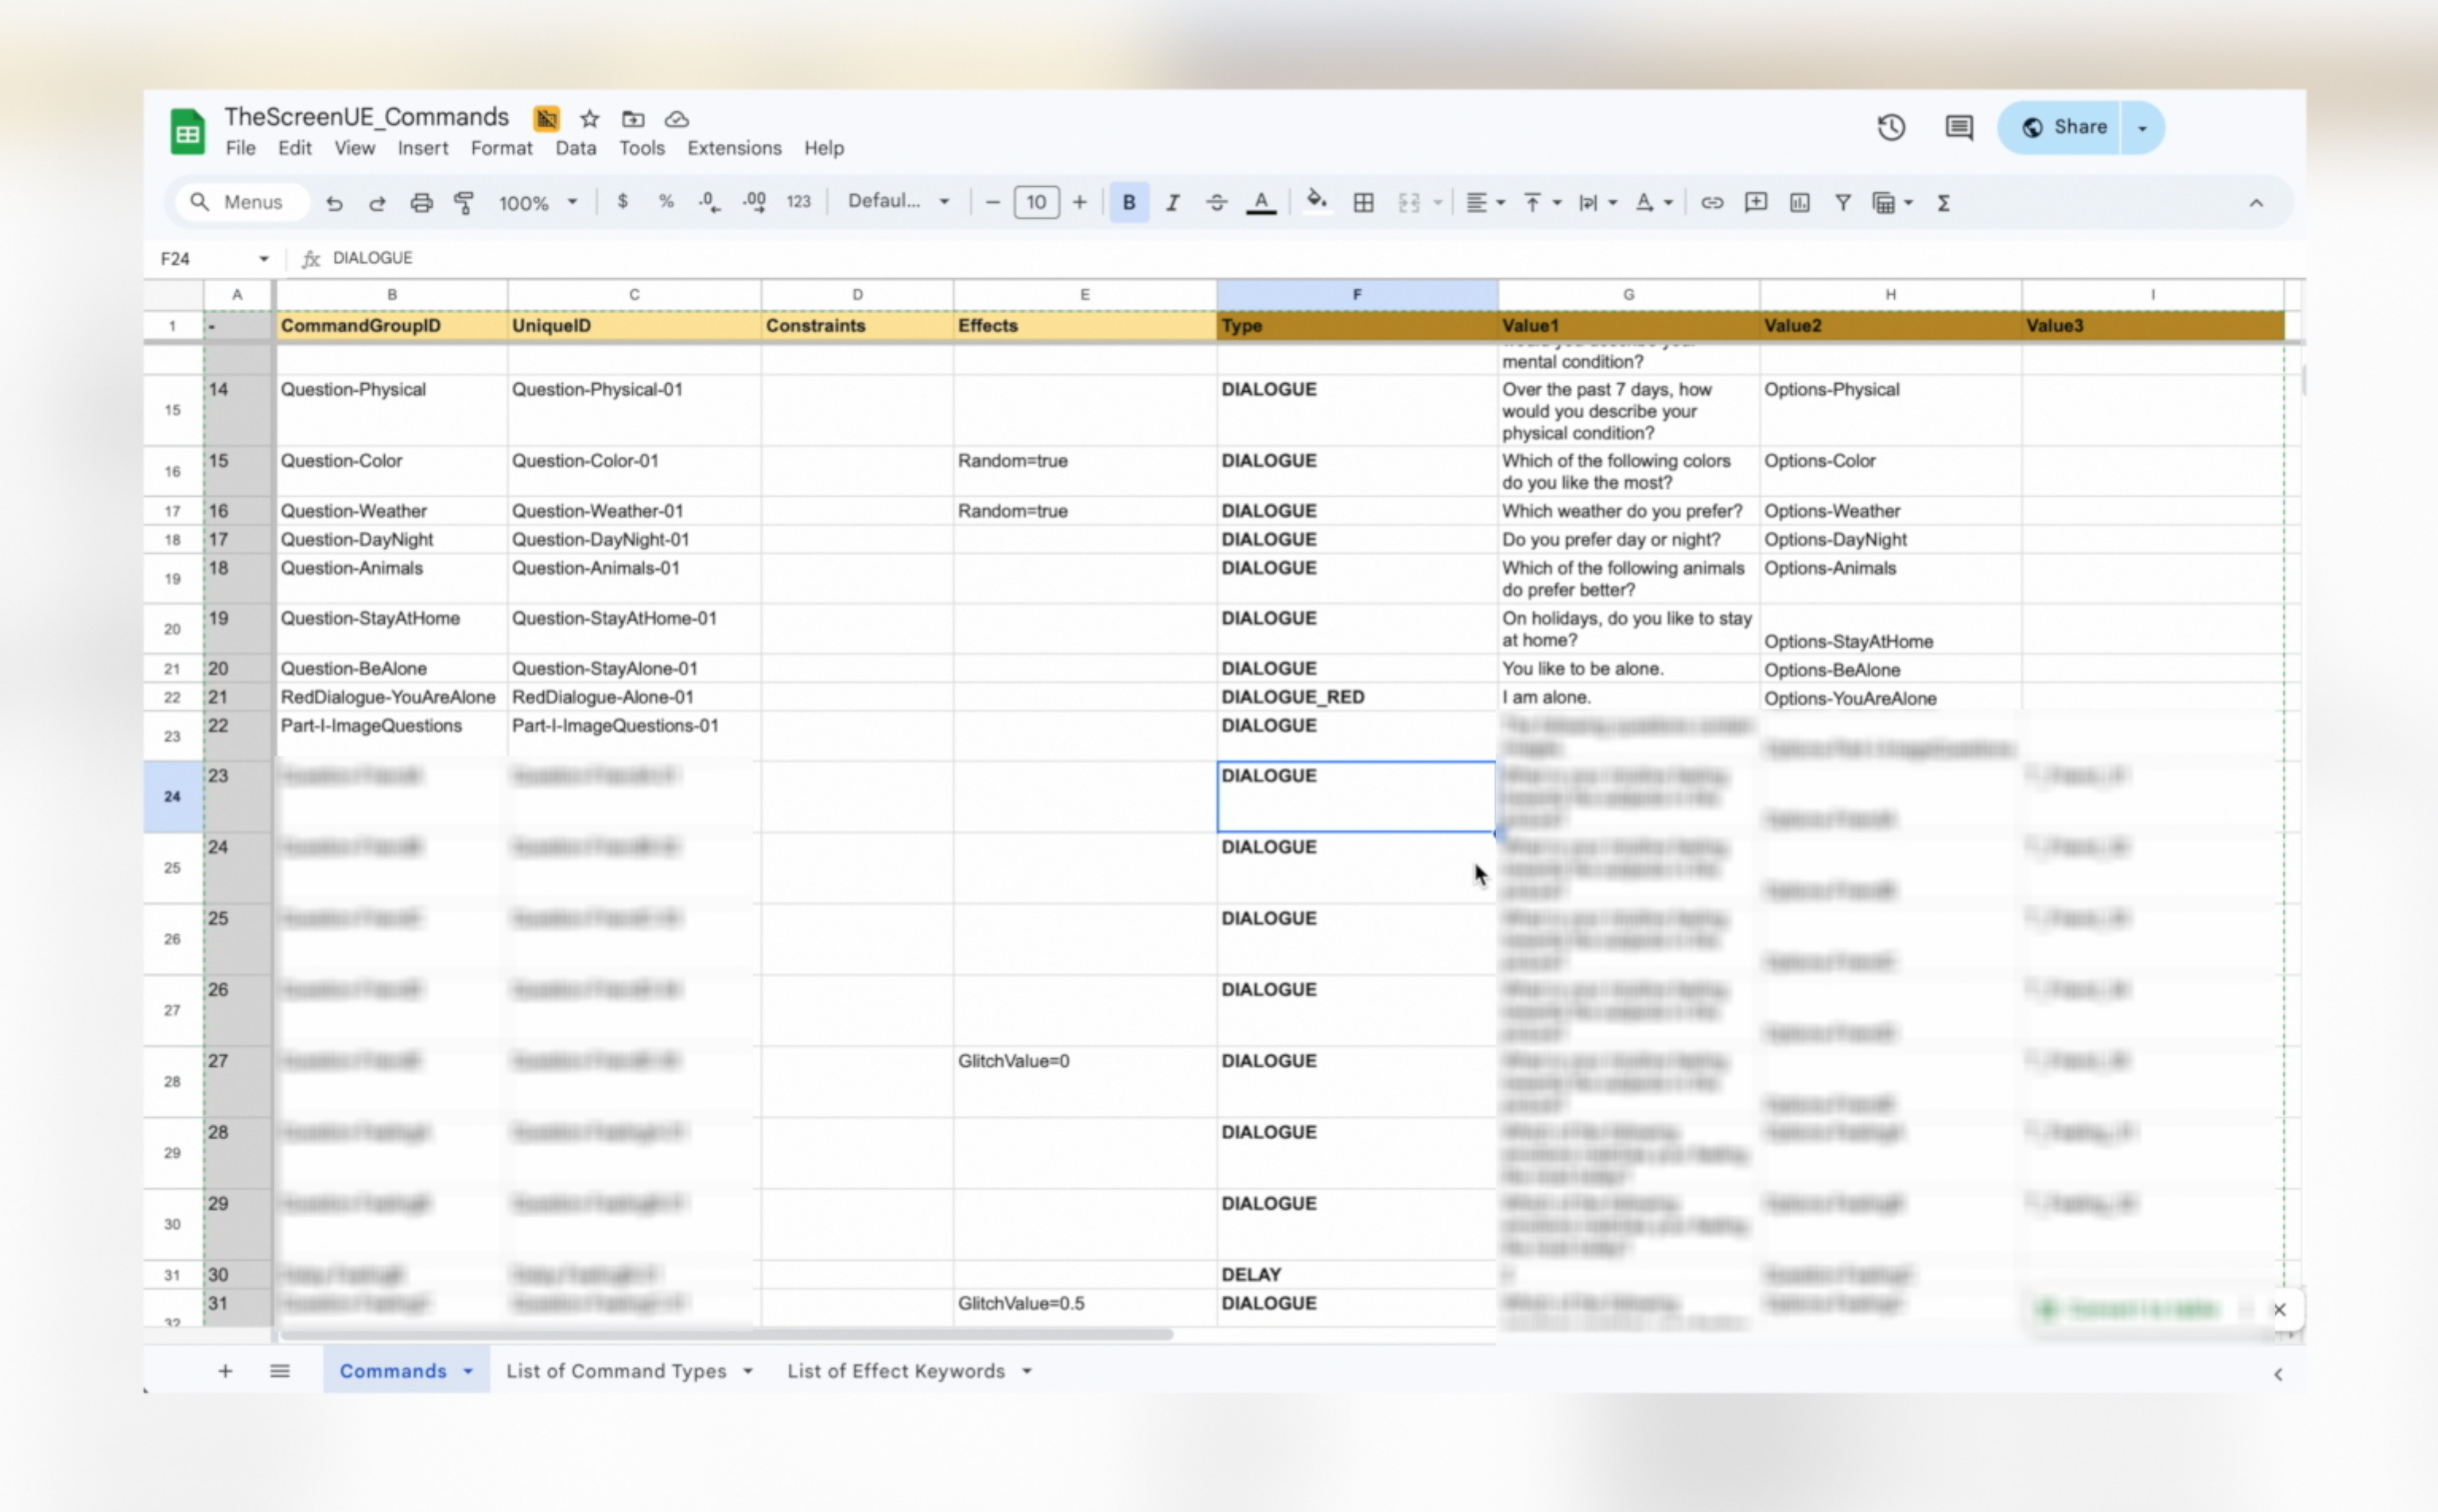
Task: Click the font size input field
Action: (x=1036, y=203)
